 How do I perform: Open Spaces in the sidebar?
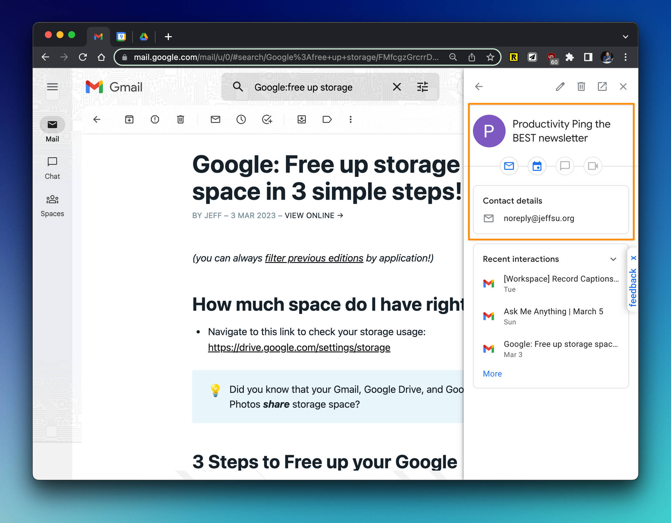coord(52,205)
